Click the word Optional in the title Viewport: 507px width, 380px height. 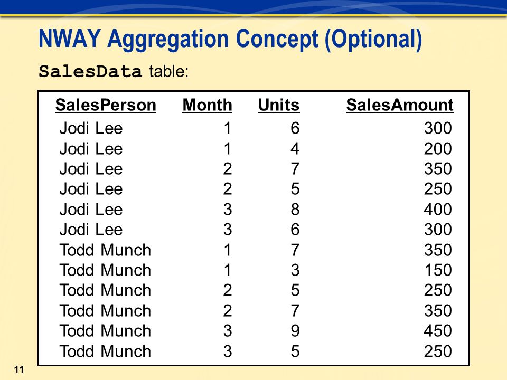pyautogui.click(x=373, y=40)
